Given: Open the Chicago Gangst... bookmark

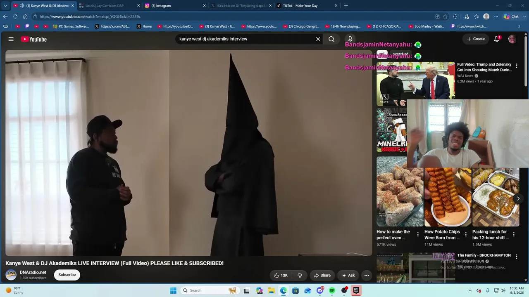Looking at the screenshot, I should 301,26.
